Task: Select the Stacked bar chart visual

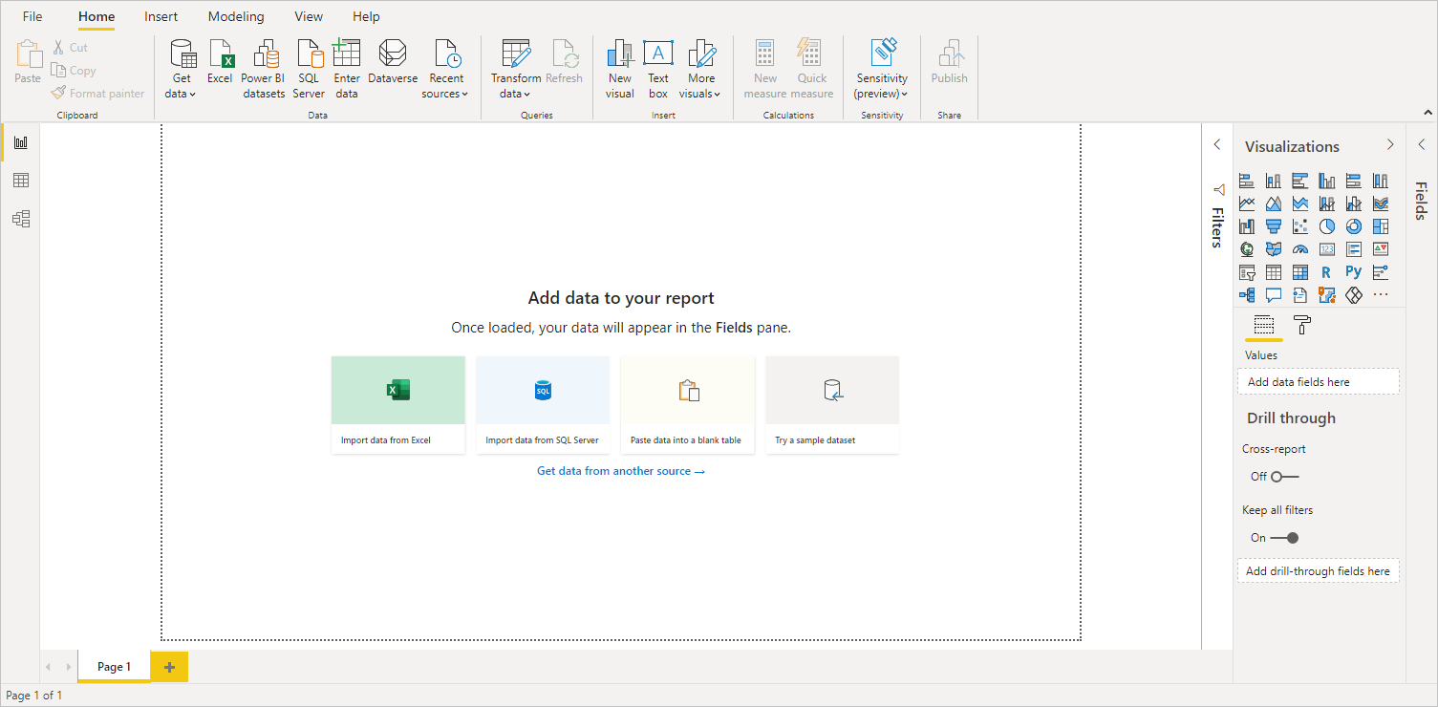Action: (1247, 181)
